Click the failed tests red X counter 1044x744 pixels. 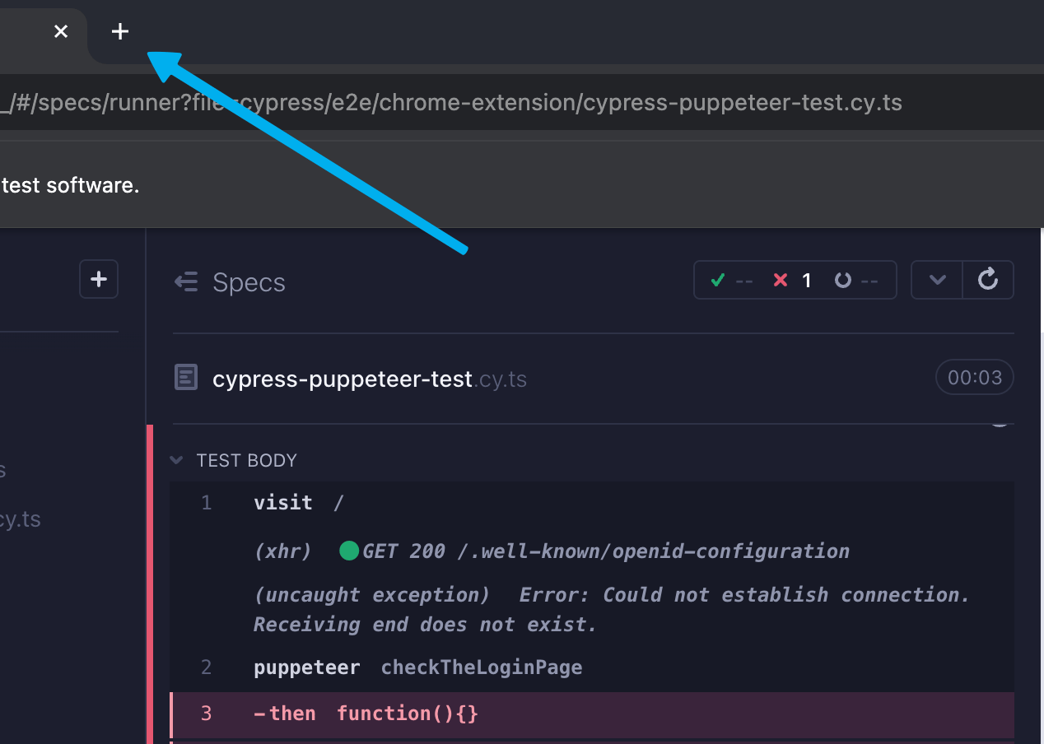tap(793, 281)
